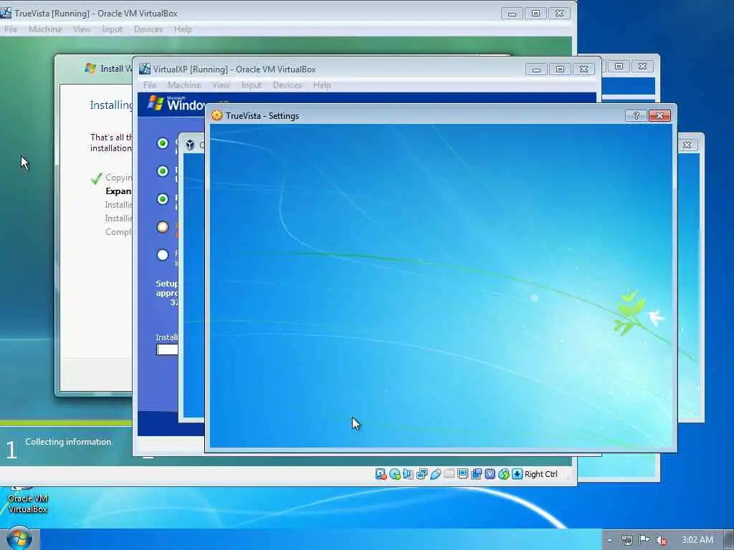Show hidden tray icons arrow

pyautogui.click(x=609, y=540)
